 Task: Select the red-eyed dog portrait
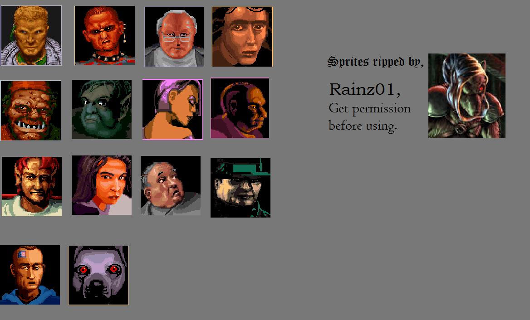pyautogui.click(x=98, y=275)
